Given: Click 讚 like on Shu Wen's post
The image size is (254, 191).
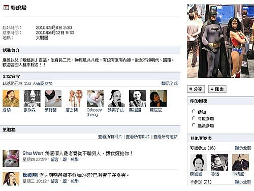Looking at the screenshot, I should (x=65, y=160).
